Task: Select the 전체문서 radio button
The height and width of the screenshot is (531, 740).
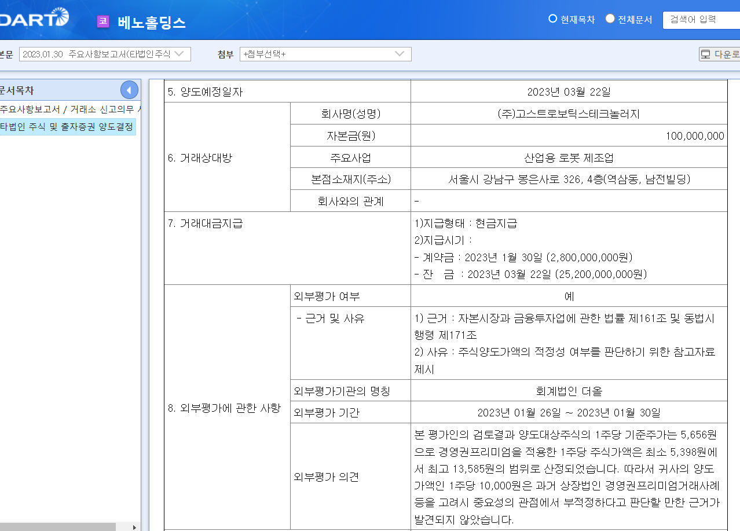Action: [610, 19]
